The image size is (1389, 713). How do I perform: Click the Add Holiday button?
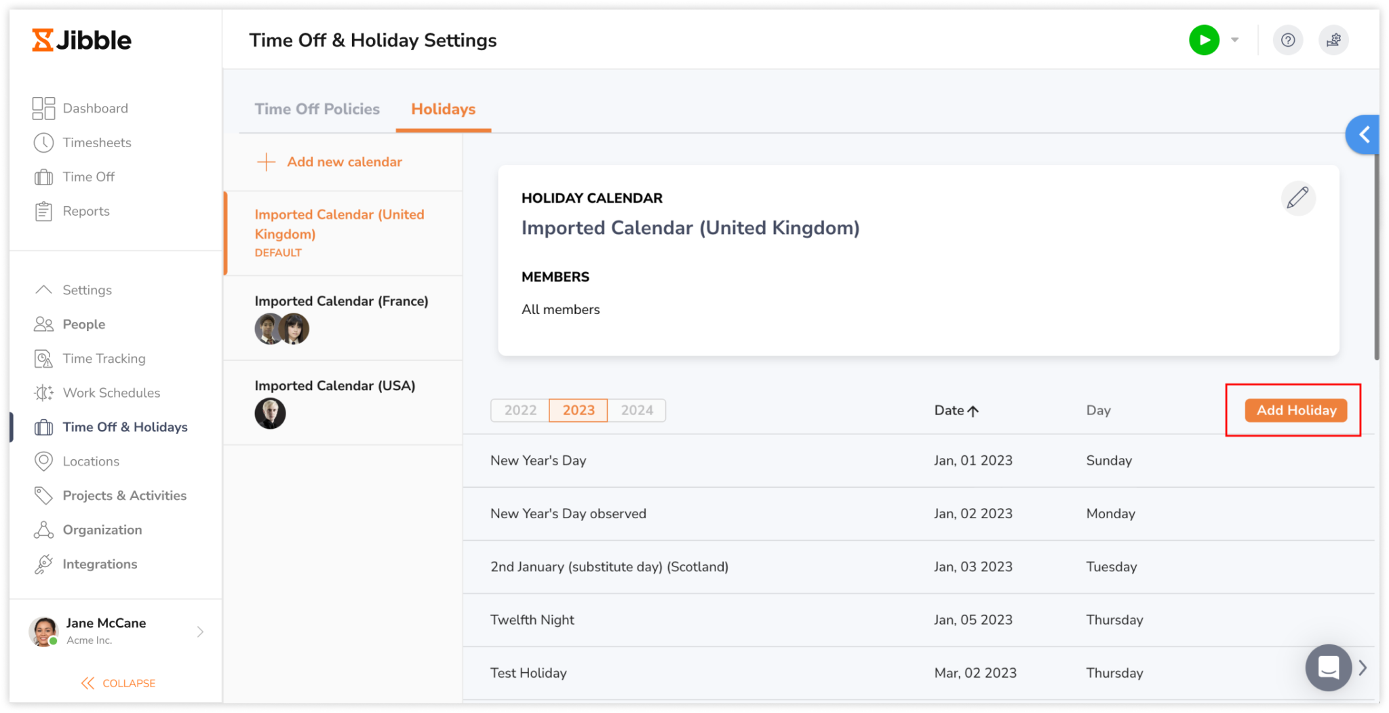pyautogui.click(x=1295, y=410)
